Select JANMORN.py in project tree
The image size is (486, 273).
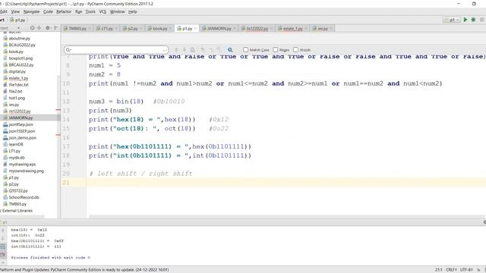click(x=21, y=118)
